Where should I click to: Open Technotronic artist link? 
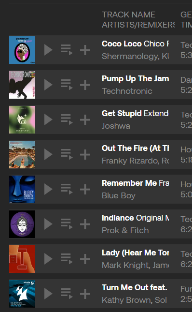(x=127, y=91)
